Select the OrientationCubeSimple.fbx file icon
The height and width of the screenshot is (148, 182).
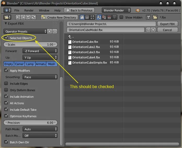tap(70, 63)
